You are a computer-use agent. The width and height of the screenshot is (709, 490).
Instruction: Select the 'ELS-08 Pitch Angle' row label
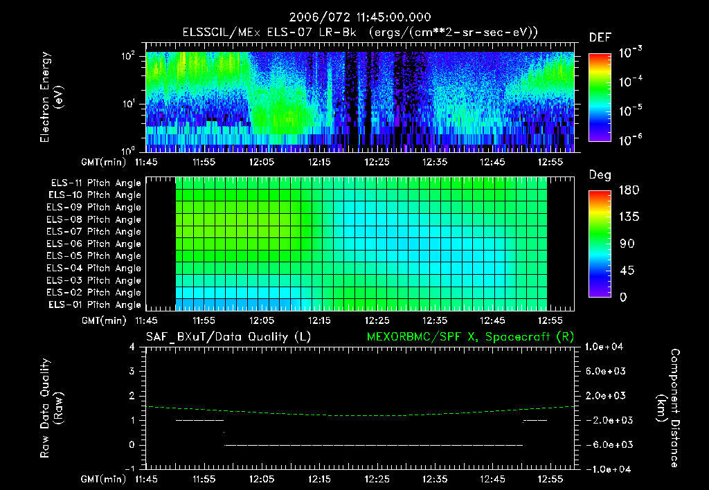click(93, 219)
